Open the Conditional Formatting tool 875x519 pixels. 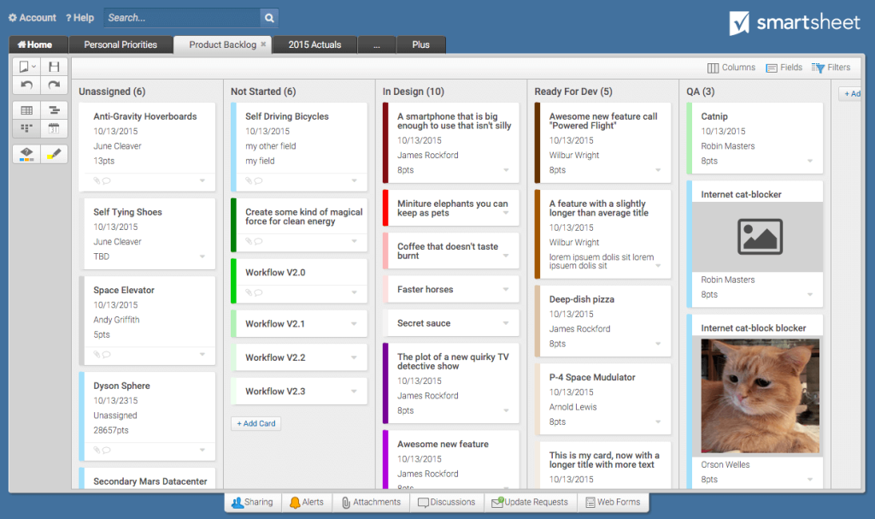tap(26, 154)
